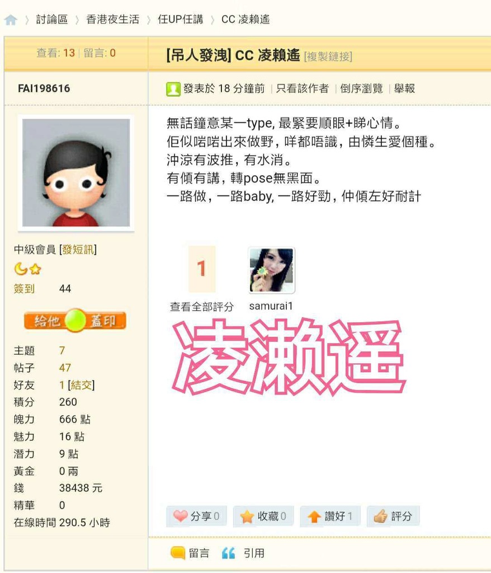491x573 pixels.
Task: Open the 任UP任講 board breadcrumb
Action: pos(181,20)
